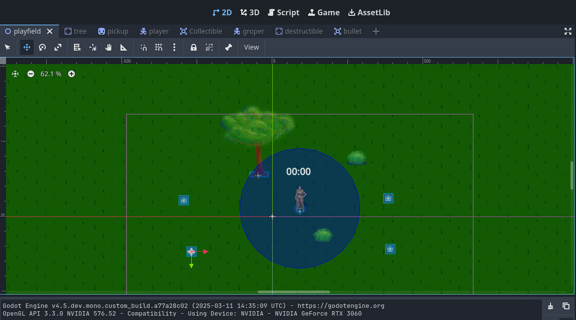Image resolution: width=576 pixels, height=320 pixels.
Task: Switch to the Collectible scene tab
Action: click(x=201, y=31)
